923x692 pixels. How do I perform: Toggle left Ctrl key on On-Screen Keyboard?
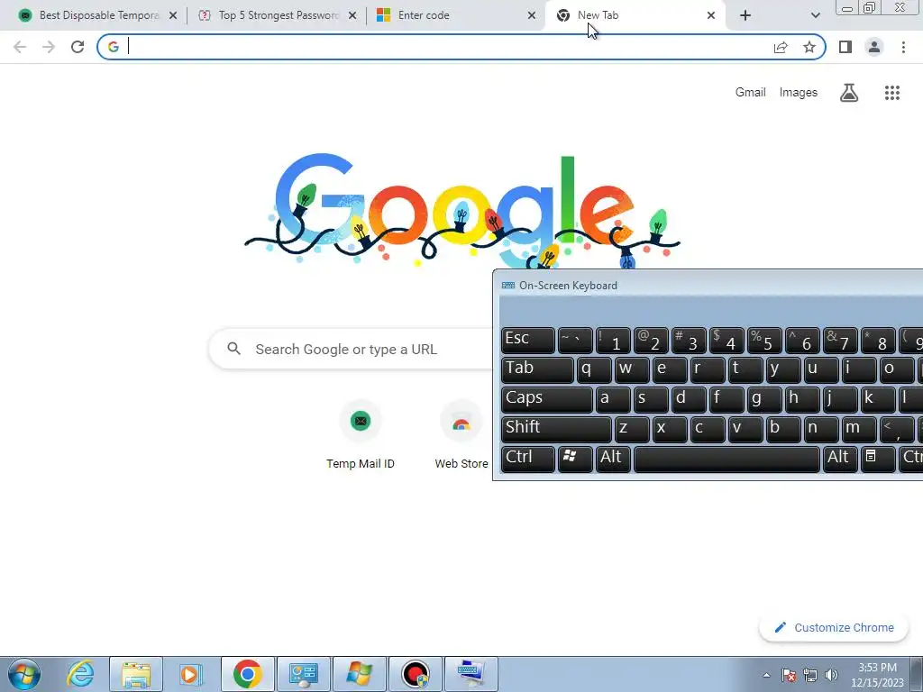tap(527, 459)
